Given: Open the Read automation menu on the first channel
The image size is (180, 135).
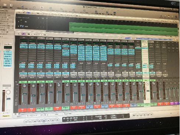Looking at the screenshot, I should pos(23,82).
